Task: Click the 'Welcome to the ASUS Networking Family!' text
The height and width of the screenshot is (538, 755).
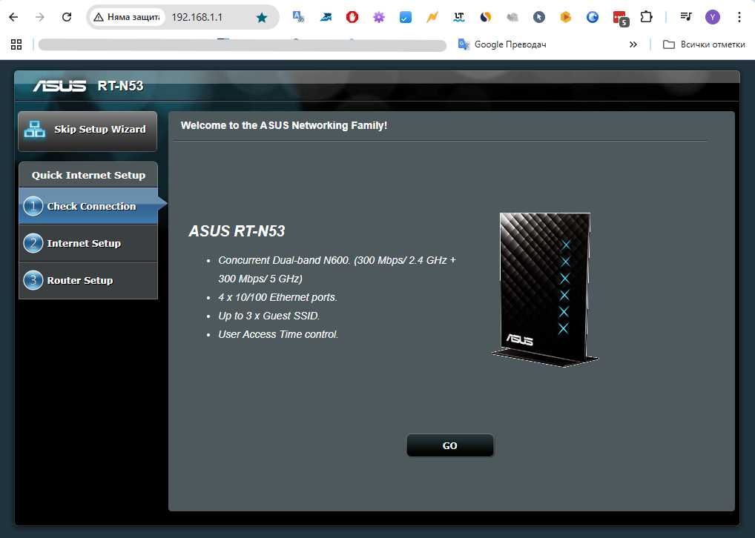Action: point(284,125)
